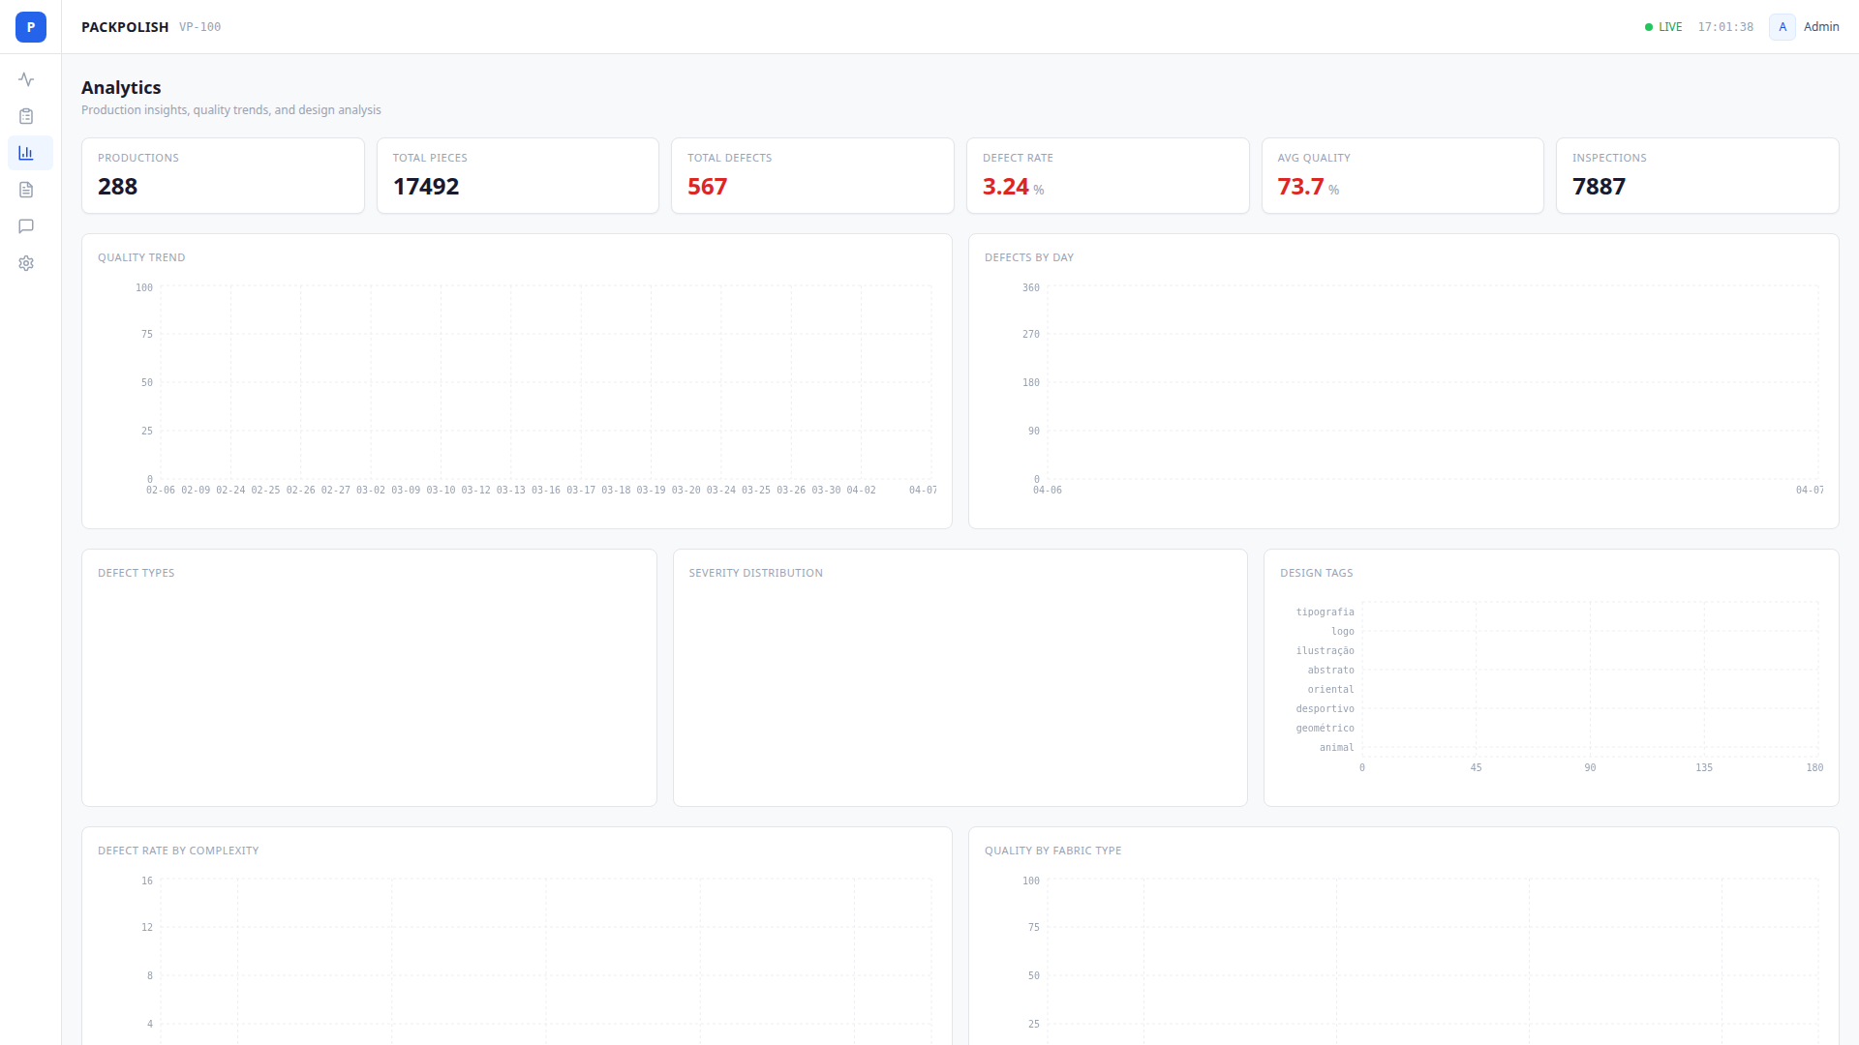1859x1045 pixels.
Task: Click the clock showing 17:01:38
Action: (1725, 26)
